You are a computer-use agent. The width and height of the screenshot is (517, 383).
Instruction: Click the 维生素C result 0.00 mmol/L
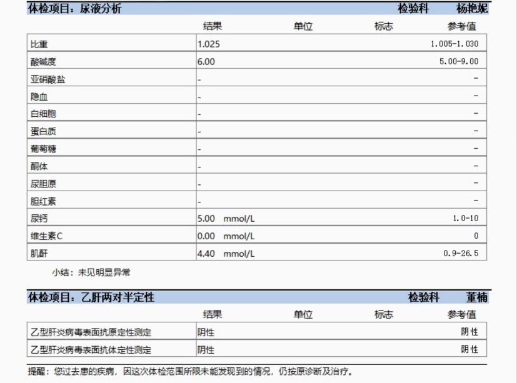click(226, 236)
